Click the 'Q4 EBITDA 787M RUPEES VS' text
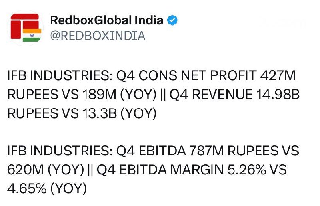 (208, 151)
